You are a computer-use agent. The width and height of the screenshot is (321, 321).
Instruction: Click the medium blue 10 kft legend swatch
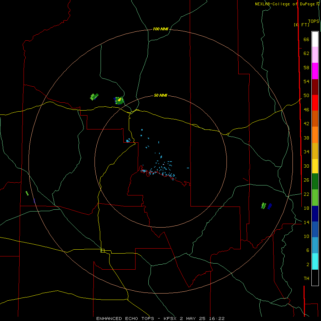[x=315, y=229]
